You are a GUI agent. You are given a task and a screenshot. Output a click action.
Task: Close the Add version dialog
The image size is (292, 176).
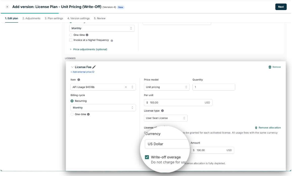pos(7,7)
